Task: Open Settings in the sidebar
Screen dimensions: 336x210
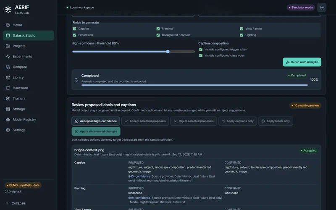Action: pyautogui.click(x=28, y=130)
